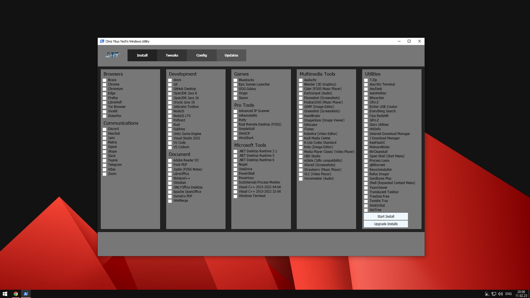Click the network tray icon
The image size is (530, 298).
(x=494, y=294)
